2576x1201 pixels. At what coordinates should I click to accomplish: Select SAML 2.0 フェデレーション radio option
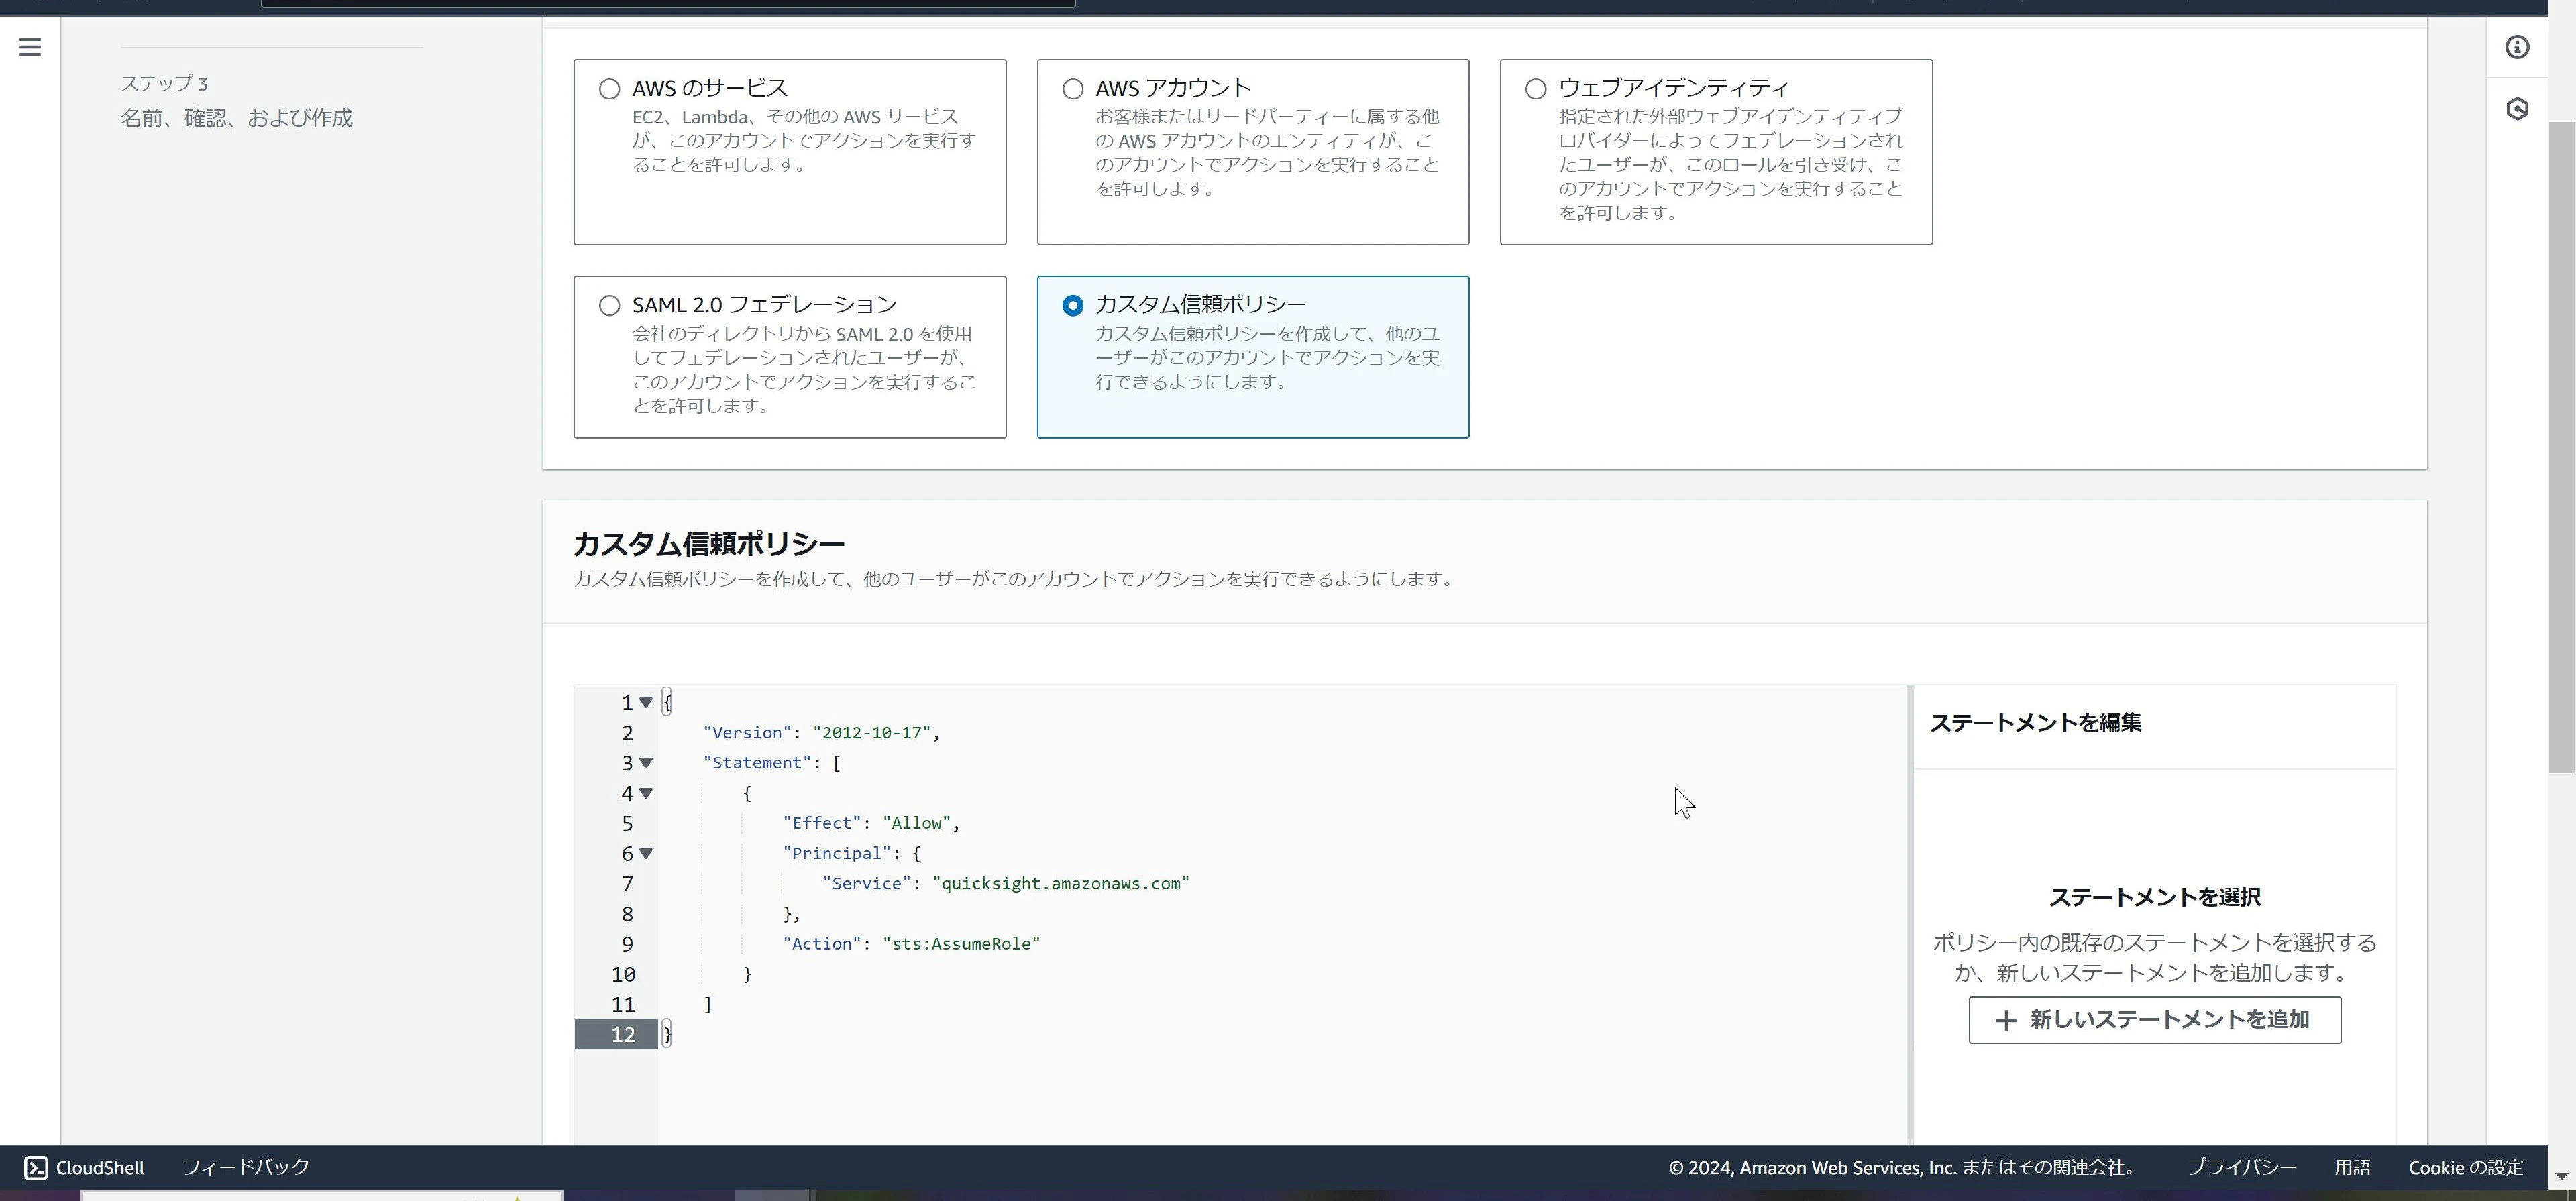[x=609, y=306]
